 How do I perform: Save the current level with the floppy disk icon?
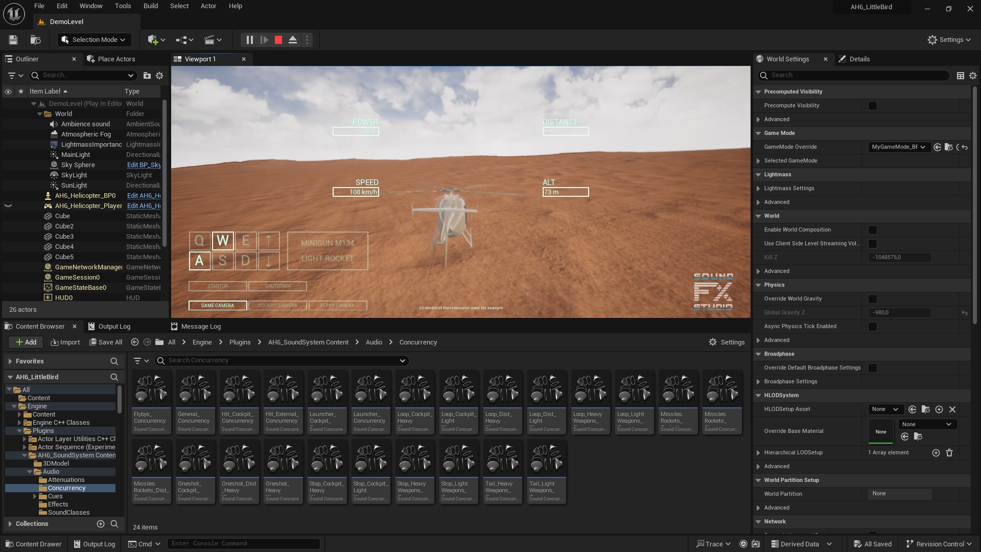(x=13, y=39)
